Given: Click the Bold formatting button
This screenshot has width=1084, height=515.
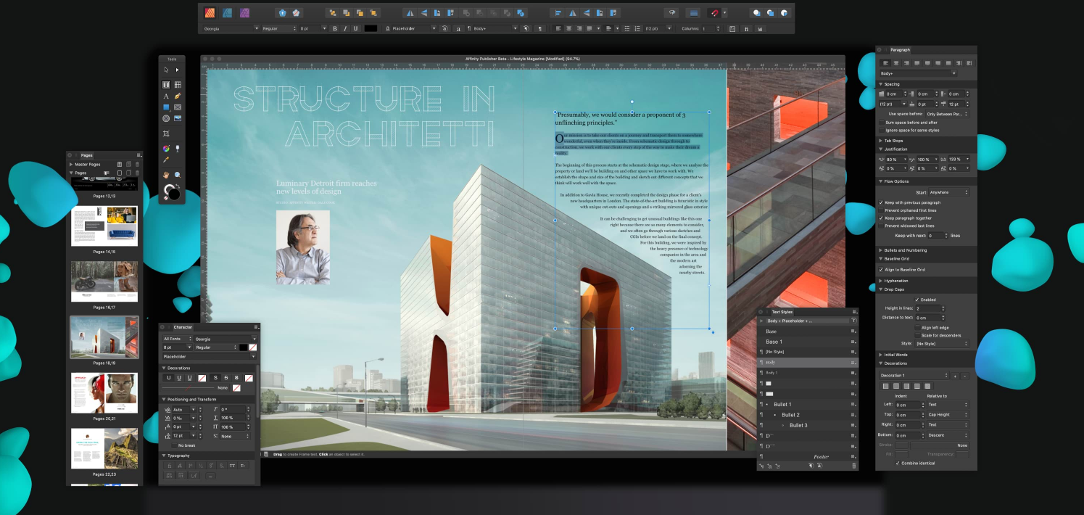Looking at the screenshot, I should click(x=334, y=28).
